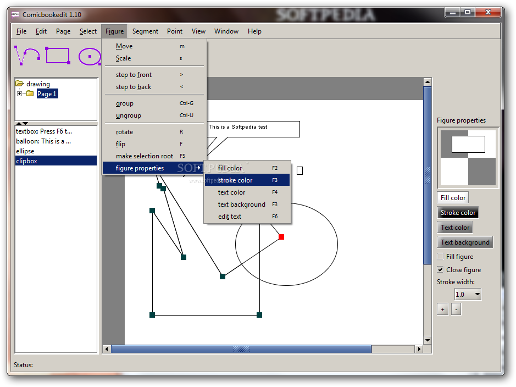The image size is (516, 387).
Task: Select the ellipse list entry
Action: [x=56, y=151]
